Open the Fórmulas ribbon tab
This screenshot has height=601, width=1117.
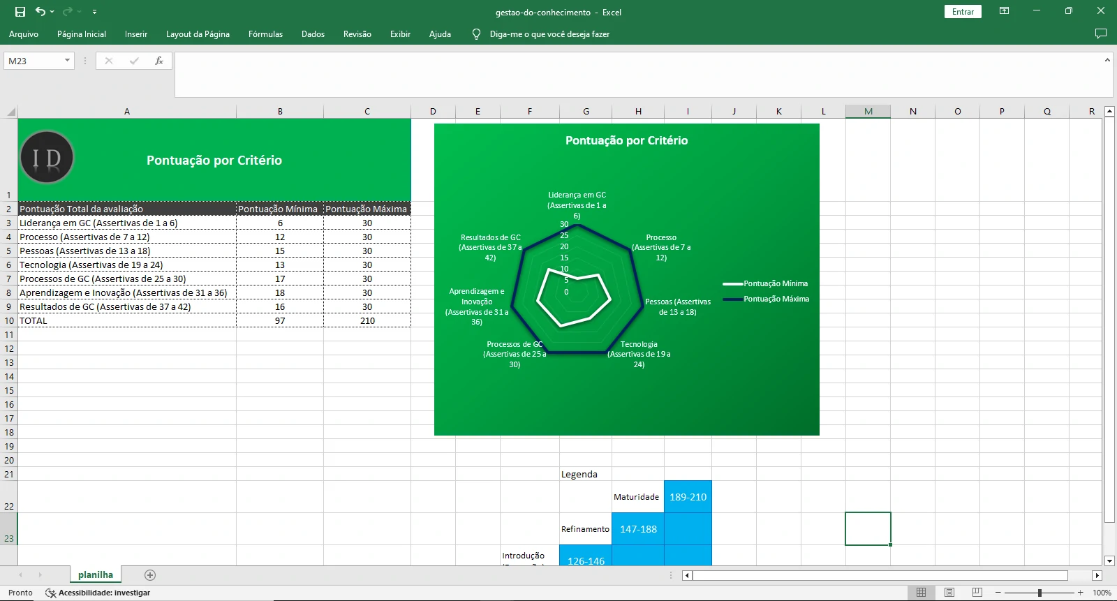(x=265, y=34)
